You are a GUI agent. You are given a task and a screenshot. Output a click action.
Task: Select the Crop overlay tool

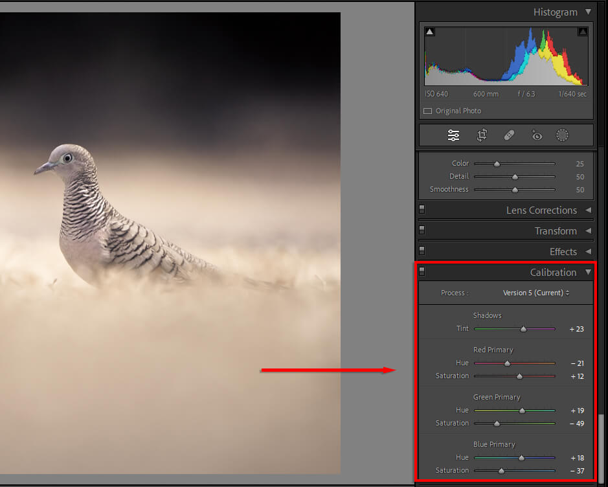(482, 135)
